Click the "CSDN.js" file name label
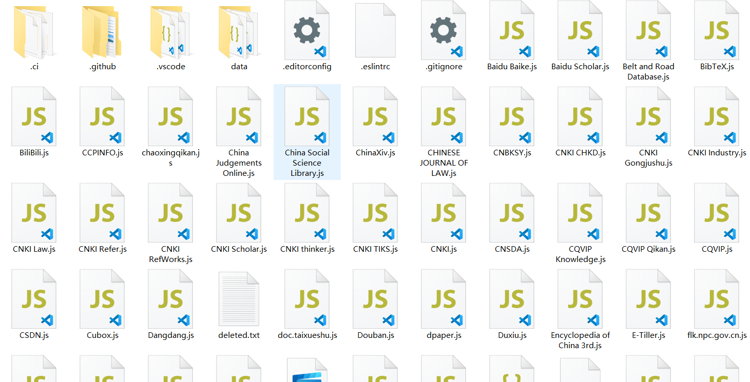 tap(34, 335)
